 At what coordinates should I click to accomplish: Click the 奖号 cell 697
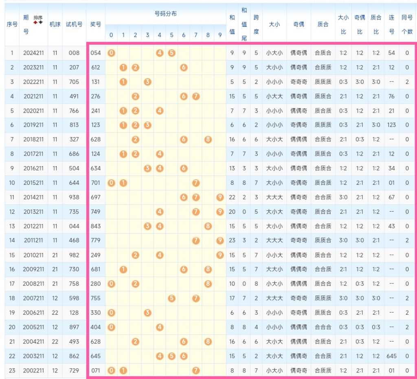coord(95,197)
